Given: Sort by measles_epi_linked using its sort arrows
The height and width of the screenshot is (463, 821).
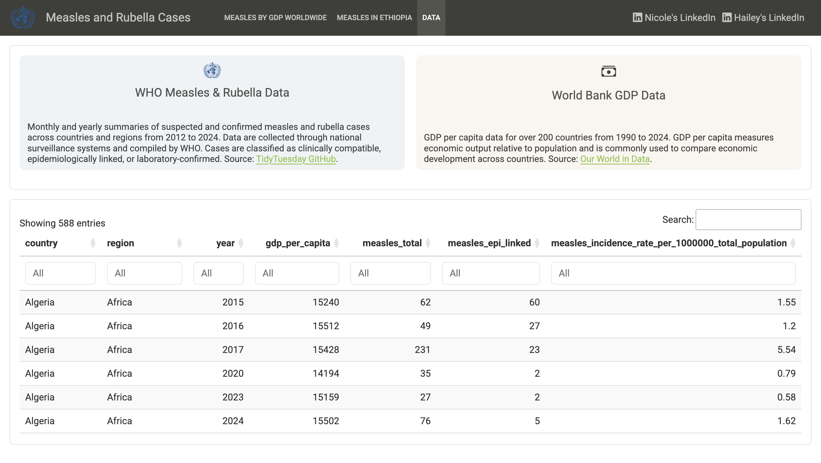Looking at the screenshot, I should (x=537, y=243).
